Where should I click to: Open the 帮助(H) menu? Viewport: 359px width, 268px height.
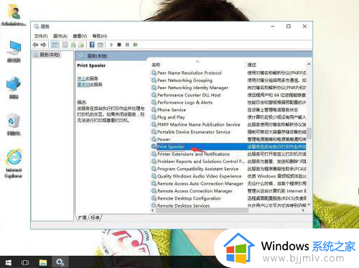[x=100, y=36]
